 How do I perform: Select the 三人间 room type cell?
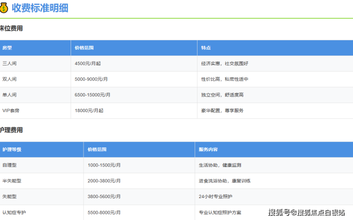tap(10, 63)
